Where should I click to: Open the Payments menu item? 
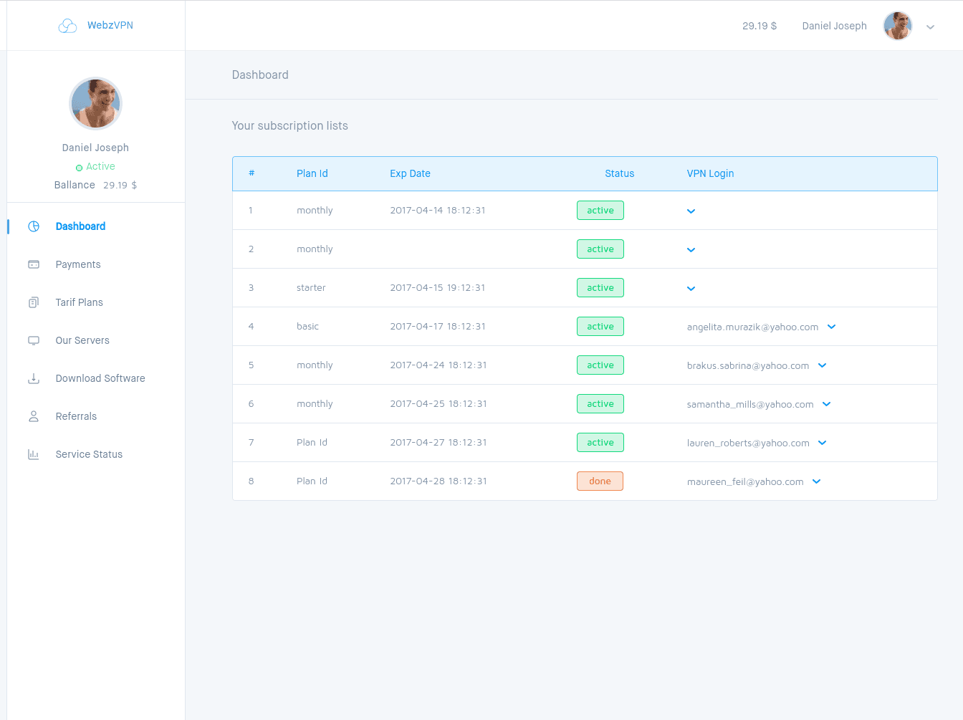pos(78,264)
